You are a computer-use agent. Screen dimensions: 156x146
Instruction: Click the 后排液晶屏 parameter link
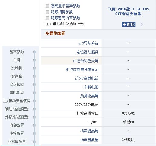click(x=89, y=96)
